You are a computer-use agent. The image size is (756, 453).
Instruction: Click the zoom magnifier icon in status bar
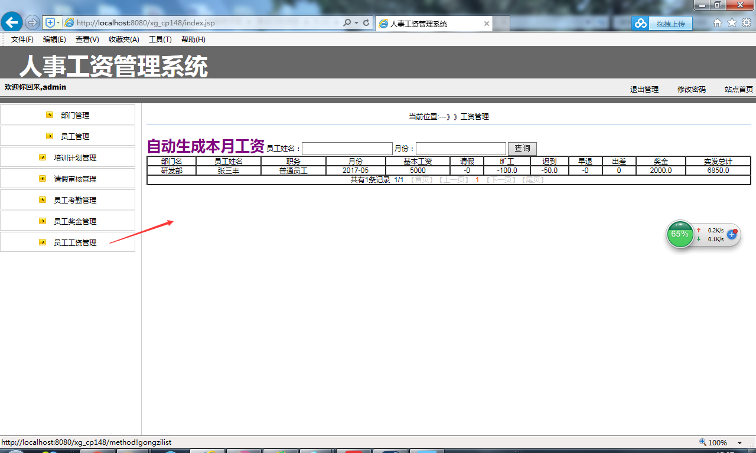click(x=703, y=442)
